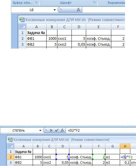This screenshot has width=136, height=166.
Task: Open the Шрифт group dialog launcher
Action: click(x=95, y=2)
